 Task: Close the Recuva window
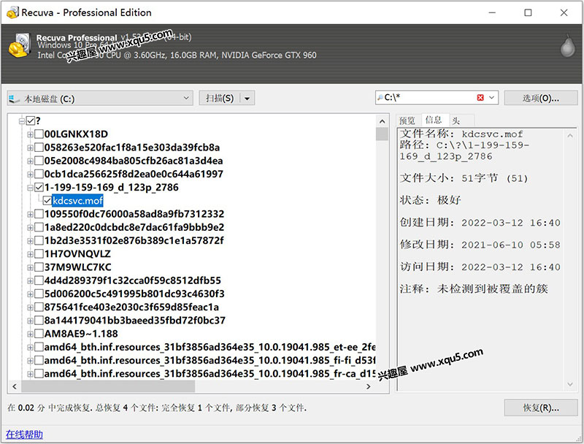click(x=564, y=12)
